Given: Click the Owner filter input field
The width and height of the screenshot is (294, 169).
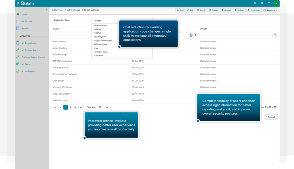Looking at the screenshot, I should pyautogui.click(x=236, y=35).
